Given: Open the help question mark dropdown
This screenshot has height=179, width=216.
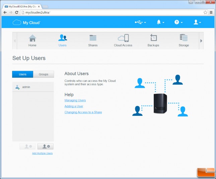Looking at the screenshot, I should (178, 22).
